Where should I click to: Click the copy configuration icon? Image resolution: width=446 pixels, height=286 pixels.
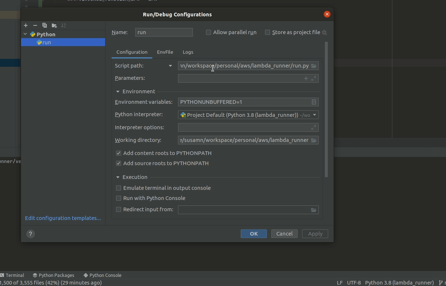(x=45, y=25)
